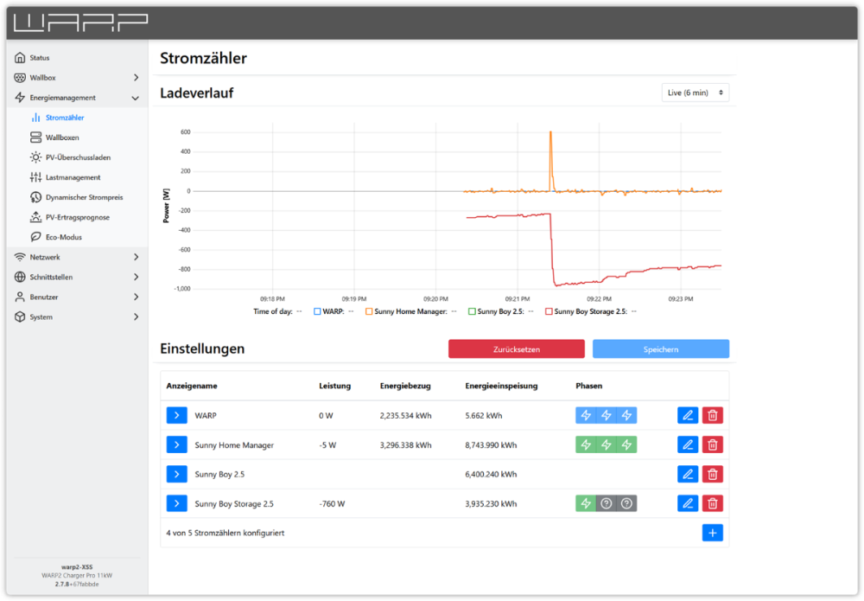864x601 pixels.
Task: Click the edit pencil for Sunny Boy 2.5
Action: click(x=688, y=474)
